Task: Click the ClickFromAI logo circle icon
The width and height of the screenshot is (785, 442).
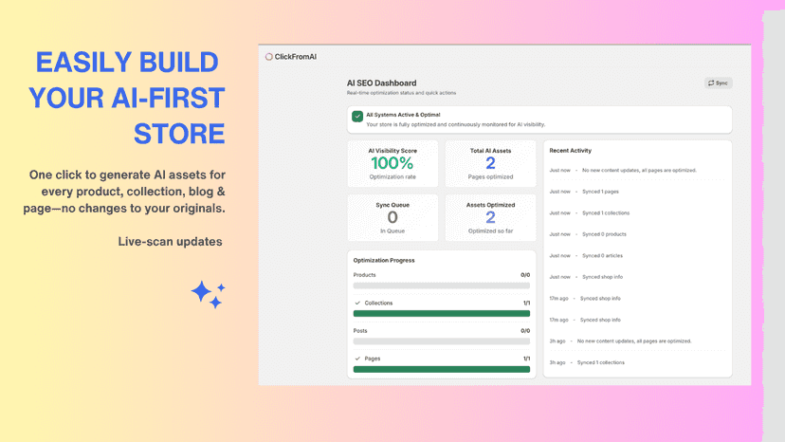Action: (x=269, y=57)
